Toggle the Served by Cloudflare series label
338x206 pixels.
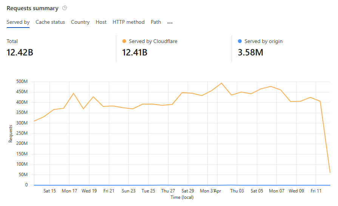coord(153,41)
